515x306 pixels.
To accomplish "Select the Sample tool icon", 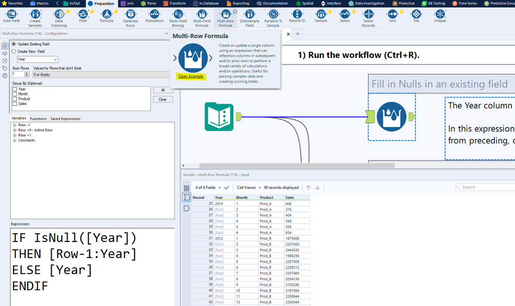I will click(x=321, y=14).
